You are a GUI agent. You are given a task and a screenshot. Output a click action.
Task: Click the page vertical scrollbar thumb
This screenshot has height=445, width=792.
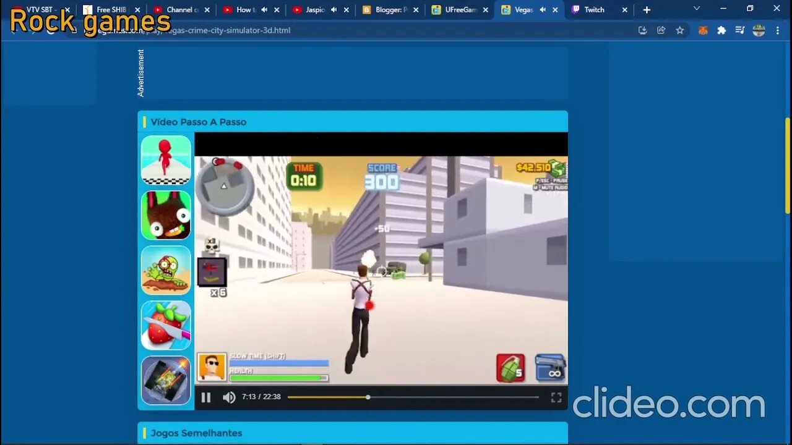(x=787, y=166)
